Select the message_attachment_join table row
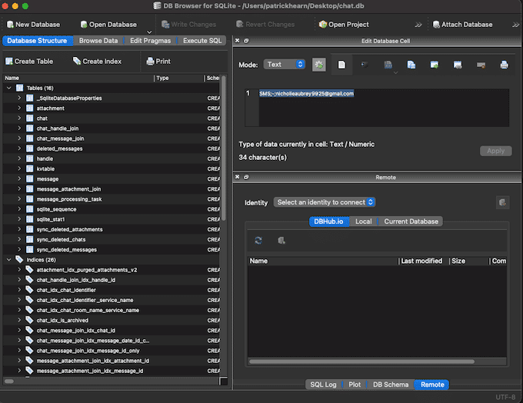The width and height of the screenshot is (523, 403). (x=112, y=189)
